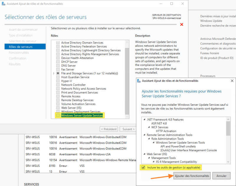Image resolution: width=236 pixels, height=186 pixels.
Task: Collapse the .NET Framework 4.8 Features node
Action: [144, 120]
